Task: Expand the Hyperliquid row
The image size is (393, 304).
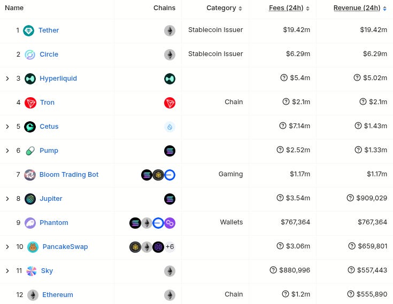Action: coord(7,79)
